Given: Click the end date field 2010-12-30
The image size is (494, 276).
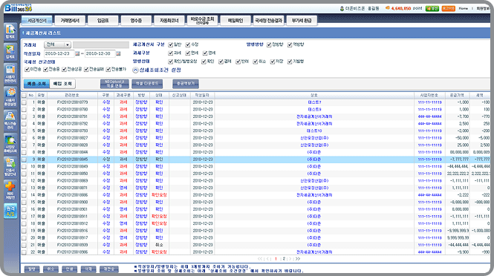Looking at the screenshot, I should click(100, 53).
